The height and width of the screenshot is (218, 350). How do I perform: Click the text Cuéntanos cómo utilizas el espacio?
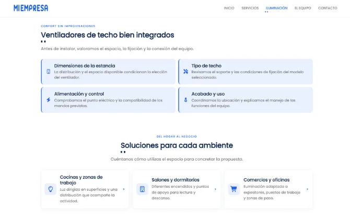point(177,159)
